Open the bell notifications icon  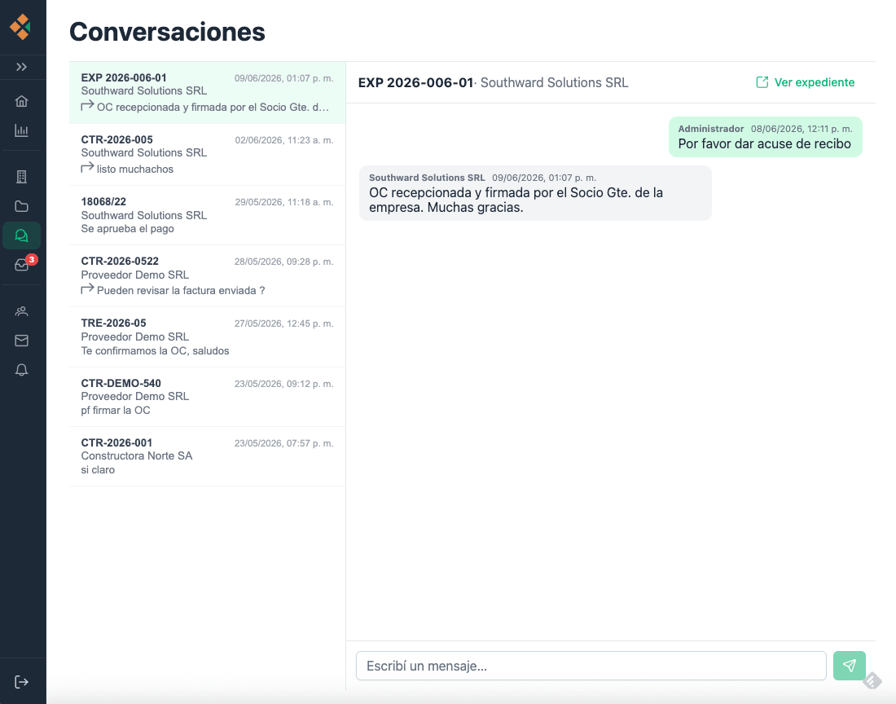21,370
